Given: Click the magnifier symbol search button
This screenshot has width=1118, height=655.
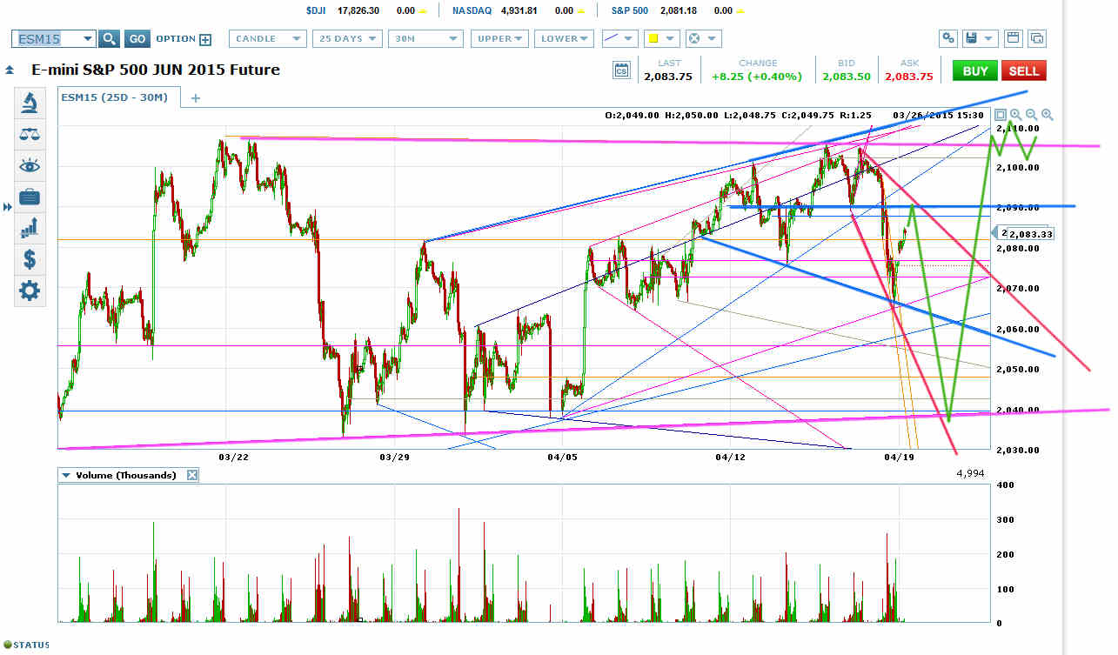Looking at the screenshot, I should [x=109, y=38].
